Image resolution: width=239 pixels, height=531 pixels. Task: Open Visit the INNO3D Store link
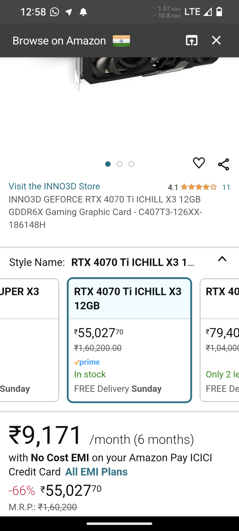click(54, 186)
